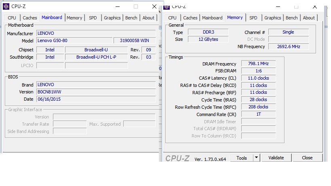Screen dimensions: 331x186
Task: Open the Caches tab in left window
Action: click(30, 18)
